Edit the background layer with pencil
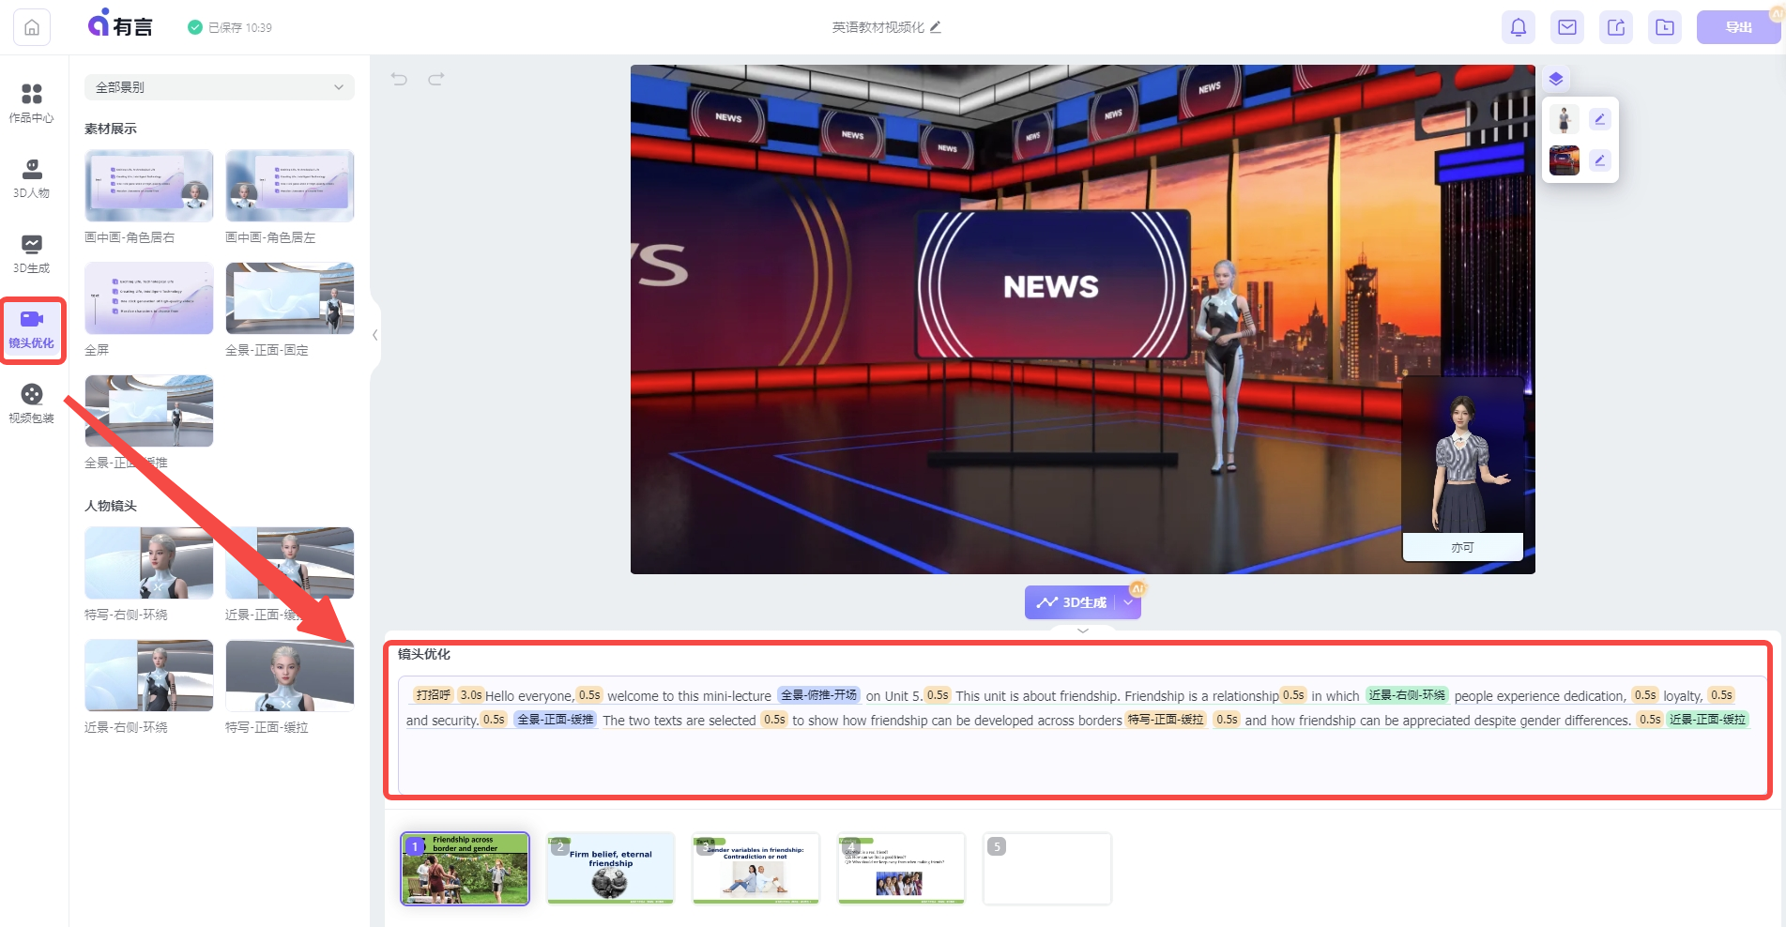This screenshot has width=1786, height=927. pyautogui.click(x=1600, y=160)
